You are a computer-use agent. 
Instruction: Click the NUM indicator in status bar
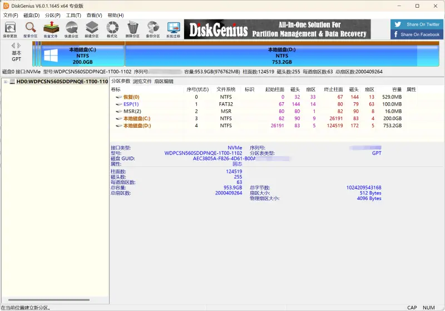pyautogui.click(x=428, y=308)
